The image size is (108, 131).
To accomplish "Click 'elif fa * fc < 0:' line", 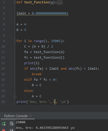I will (40, 80).
